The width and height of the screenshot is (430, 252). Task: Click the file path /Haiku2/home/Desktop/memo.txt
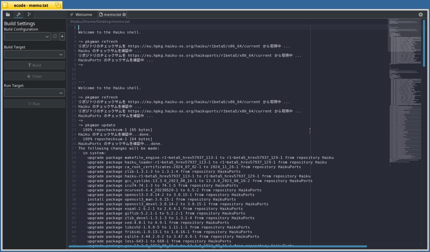[x=100, y=22]
